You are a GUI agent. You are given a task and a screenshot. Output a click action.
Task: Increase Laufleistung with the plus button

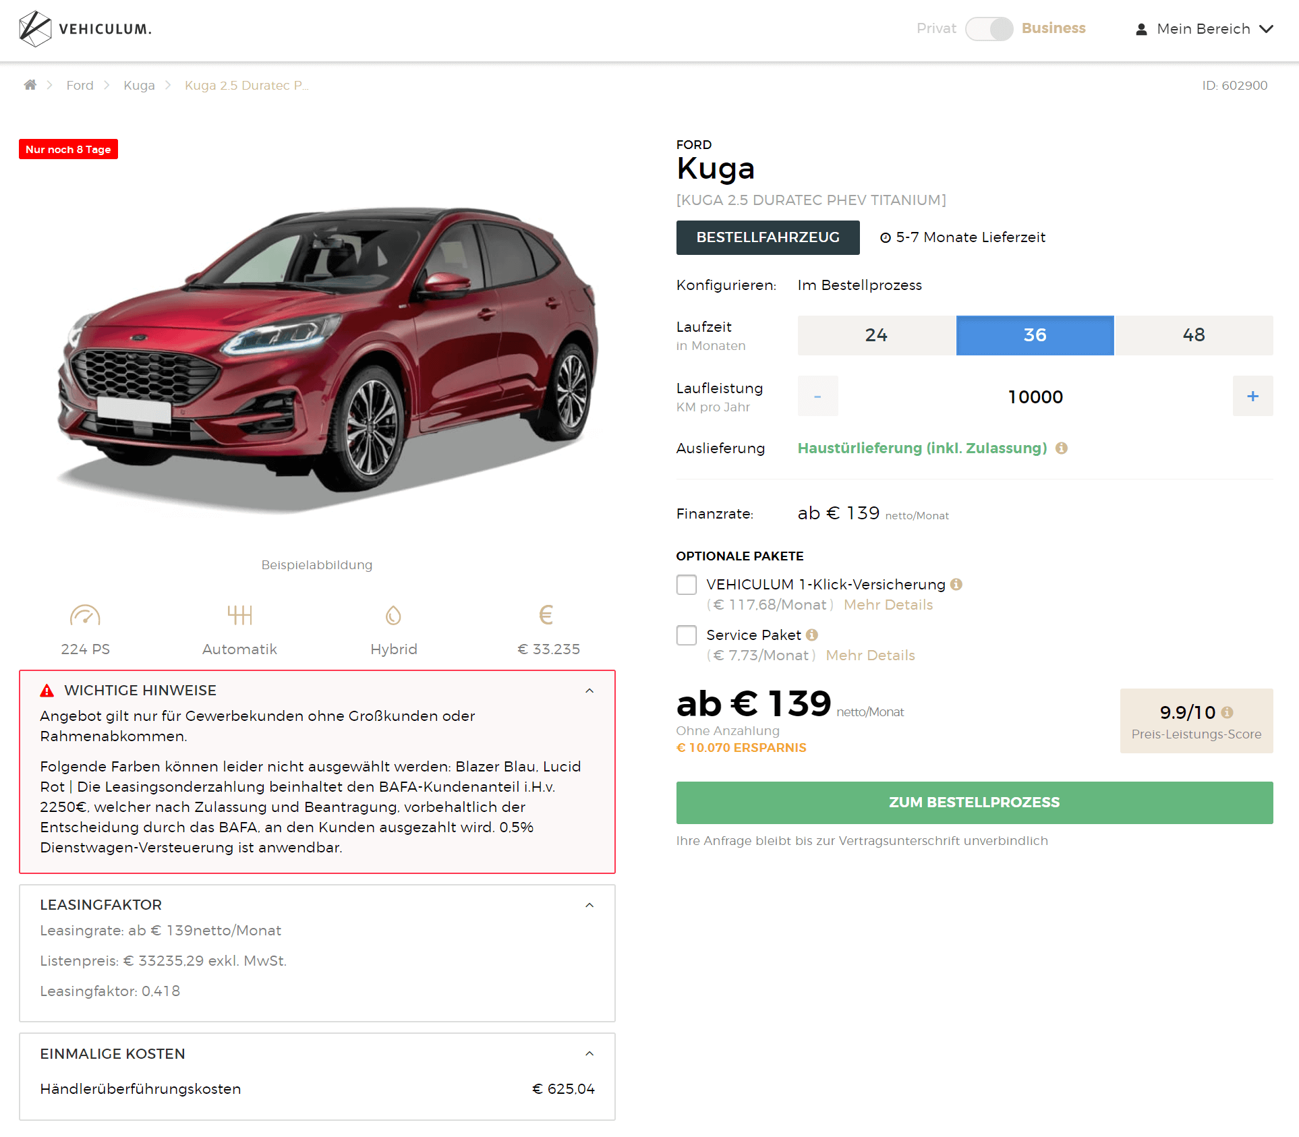click(x=1252, y=397)
